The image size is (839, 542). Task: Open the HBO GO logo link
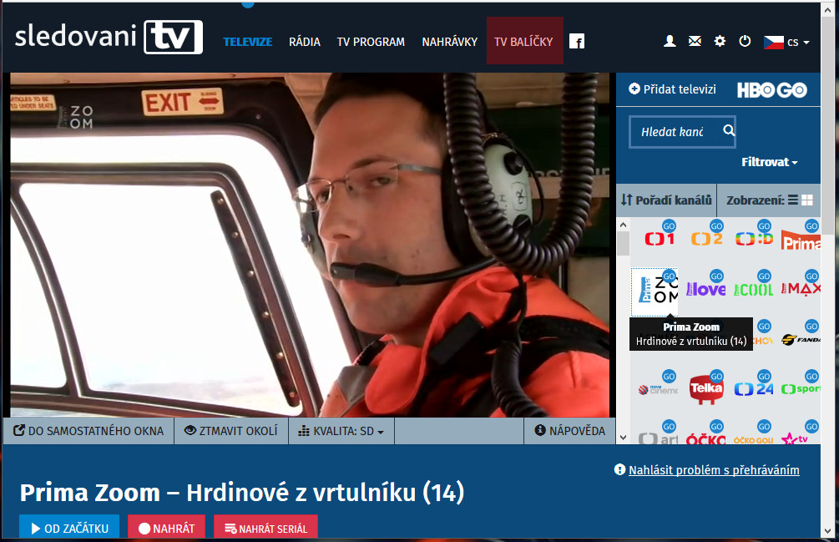click(771, 90)
